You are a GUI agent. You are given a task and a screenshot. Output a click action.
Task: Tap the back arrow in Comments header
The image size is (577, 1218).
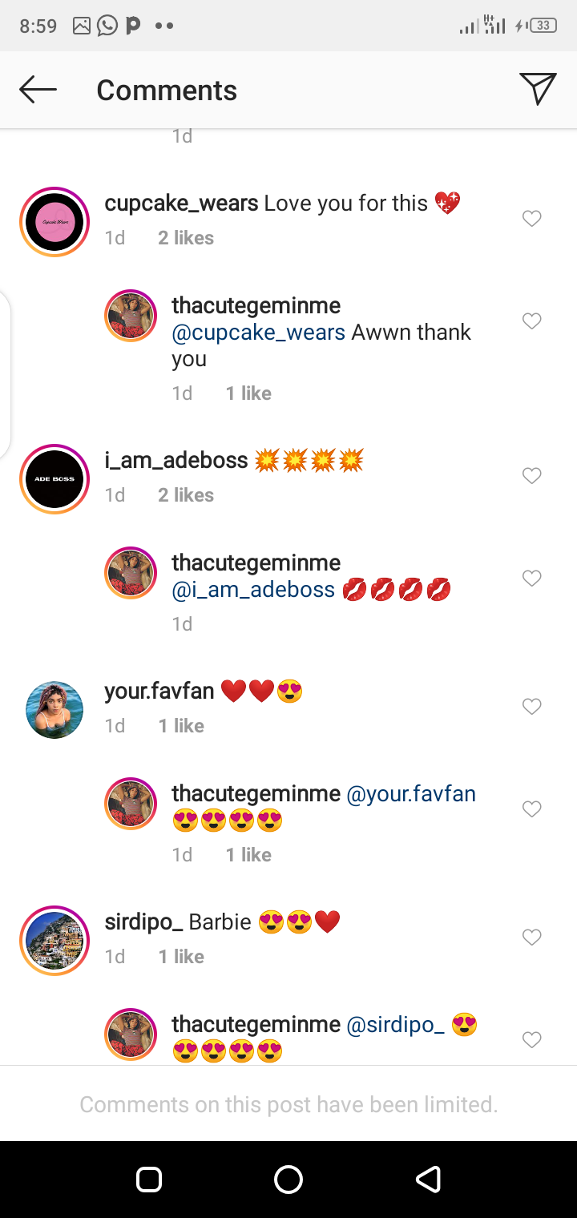[x=38, y=90]
